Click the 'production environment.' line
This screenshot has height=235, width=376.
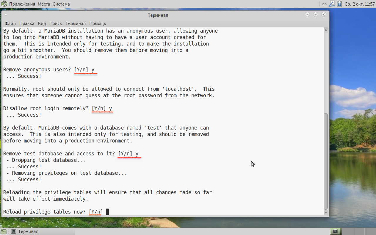(x=37, y=57)
